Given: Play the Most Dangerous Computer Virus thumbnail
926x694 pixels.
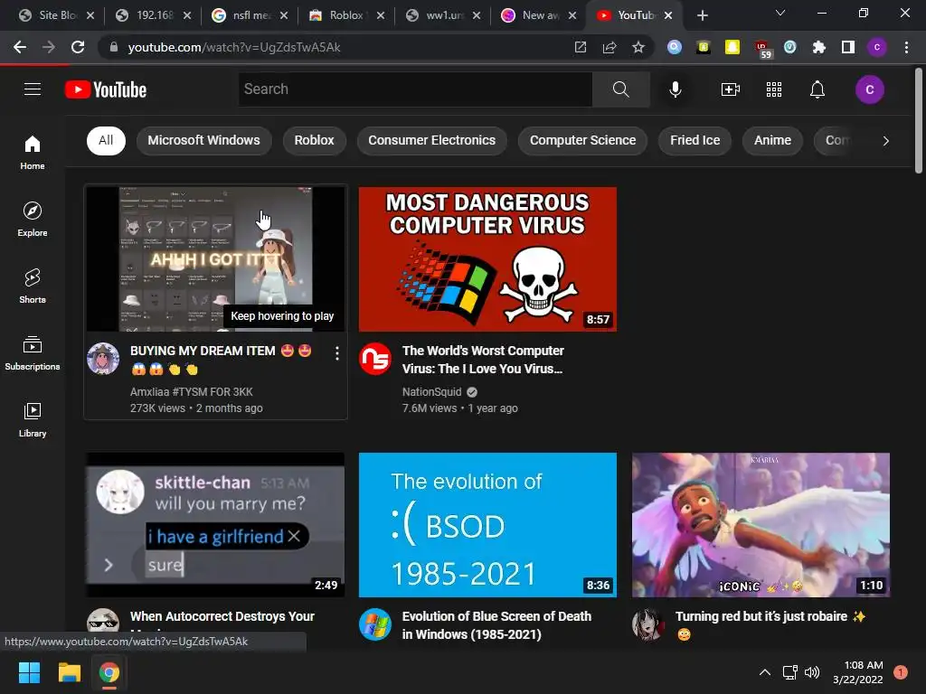Looking at the screenshot, I should 487,259.
